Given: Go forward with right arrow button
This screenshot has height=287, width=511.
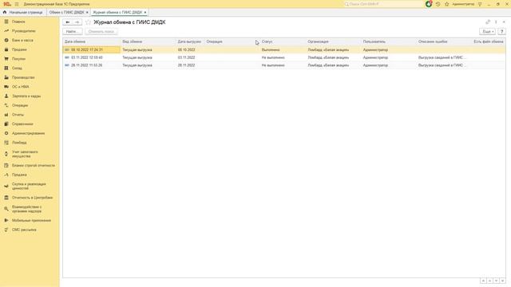Looking at the screenshot, I should point(77,22).
